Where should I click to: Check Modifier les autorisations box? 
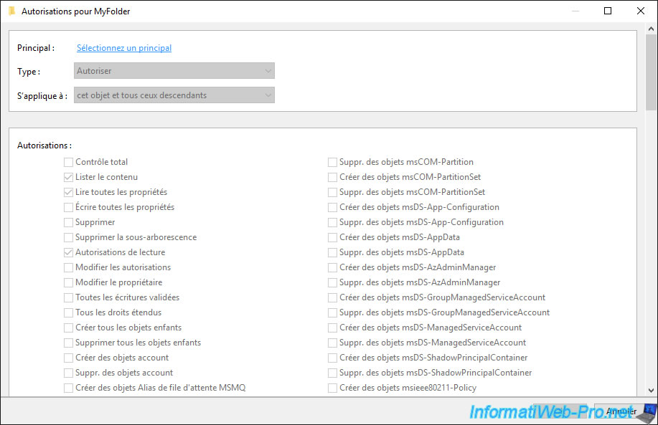click(68, 267)
